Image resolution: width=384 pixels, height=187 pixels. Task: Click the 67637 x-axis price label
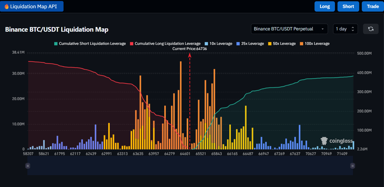tap(295, 154)
